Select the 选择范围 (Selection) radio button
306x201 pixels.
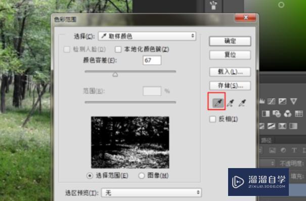90,176
